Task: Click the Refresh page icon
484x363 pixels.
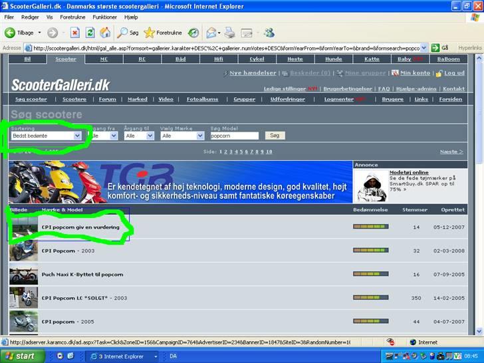Action: pos(90,33)
